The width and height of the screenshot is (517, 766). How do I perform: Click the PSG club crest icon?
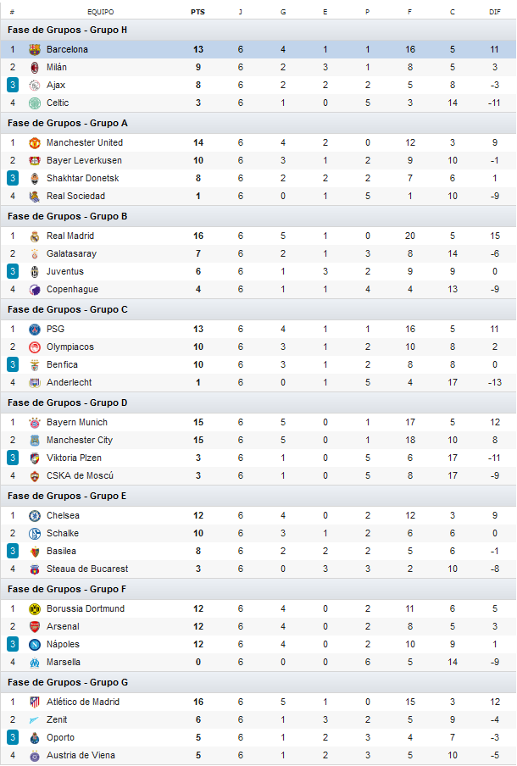pos(35,330)
